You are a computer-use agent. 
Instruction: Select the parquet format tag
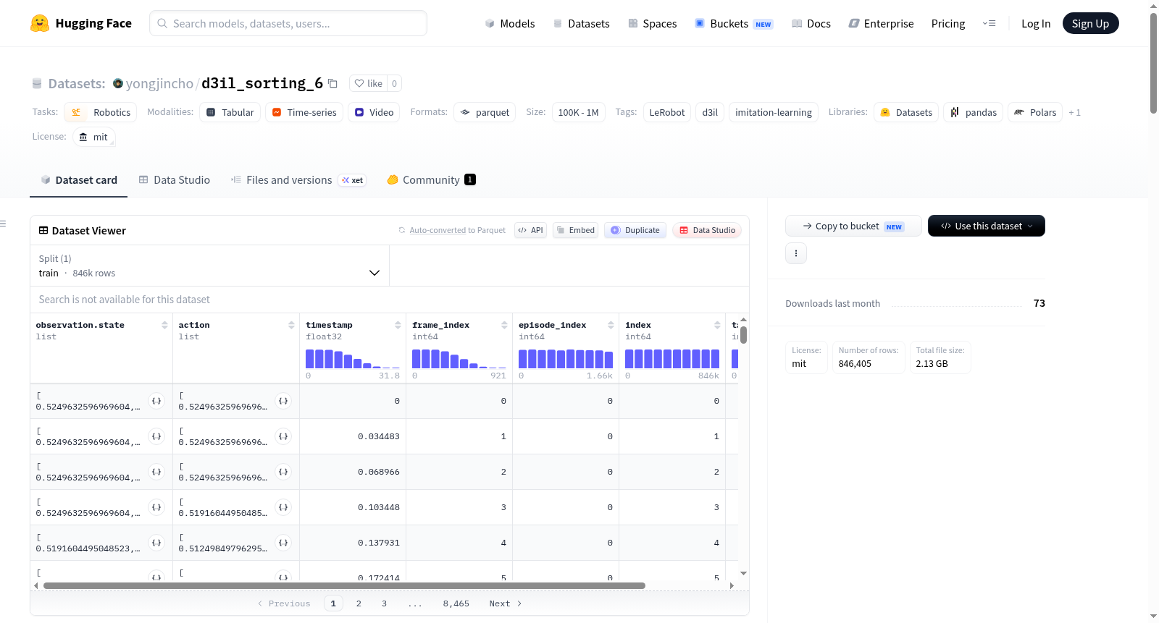click(485, 112)
